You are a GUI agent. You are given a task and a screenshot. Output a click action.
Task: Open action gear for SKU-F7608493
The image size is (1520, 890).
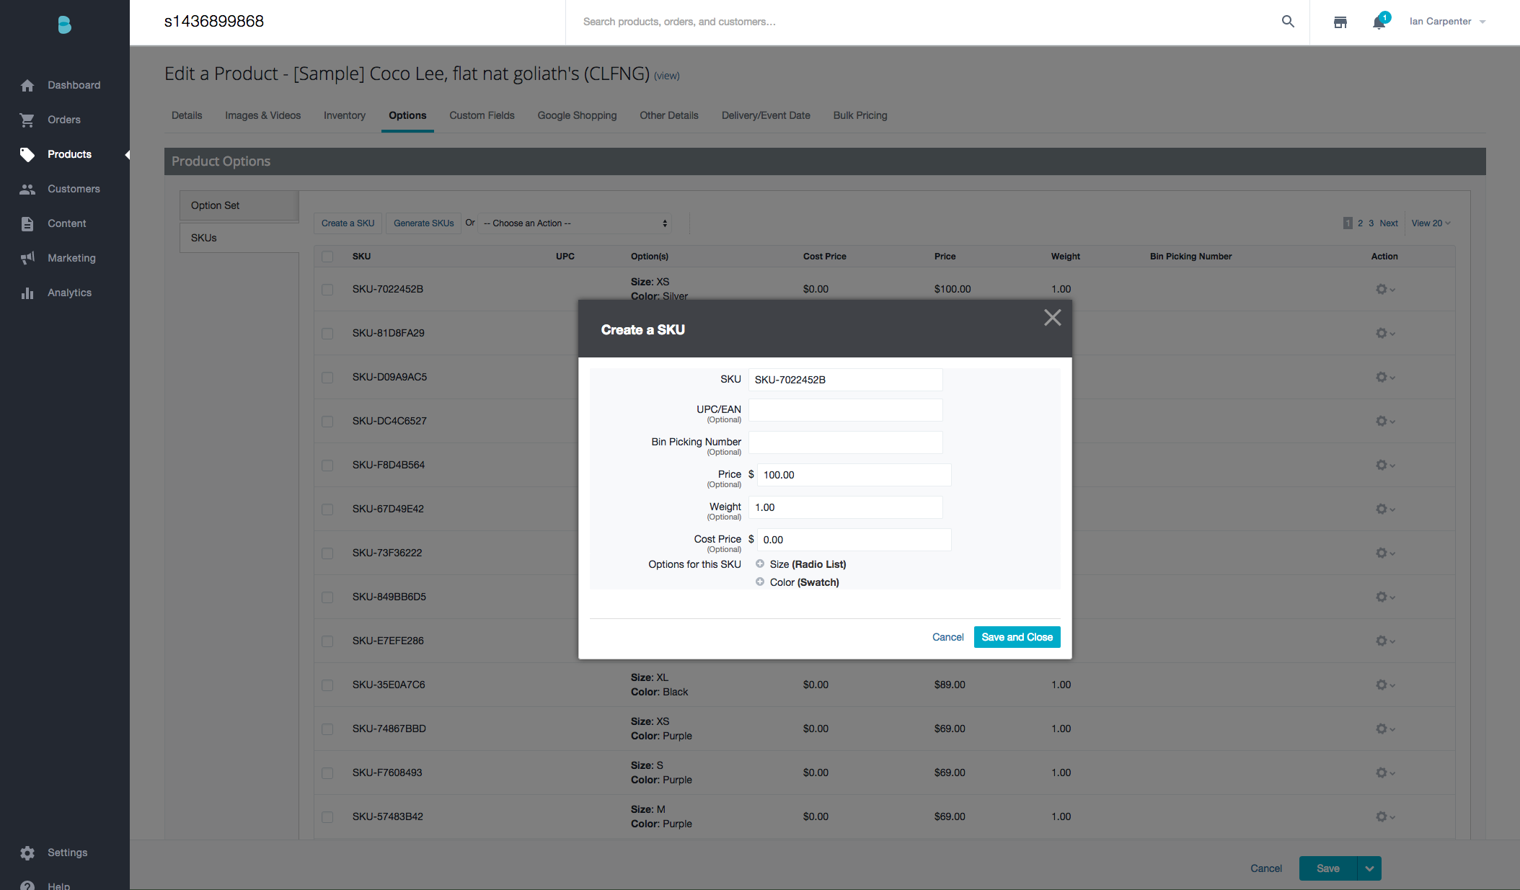[x=1384, y=773]
